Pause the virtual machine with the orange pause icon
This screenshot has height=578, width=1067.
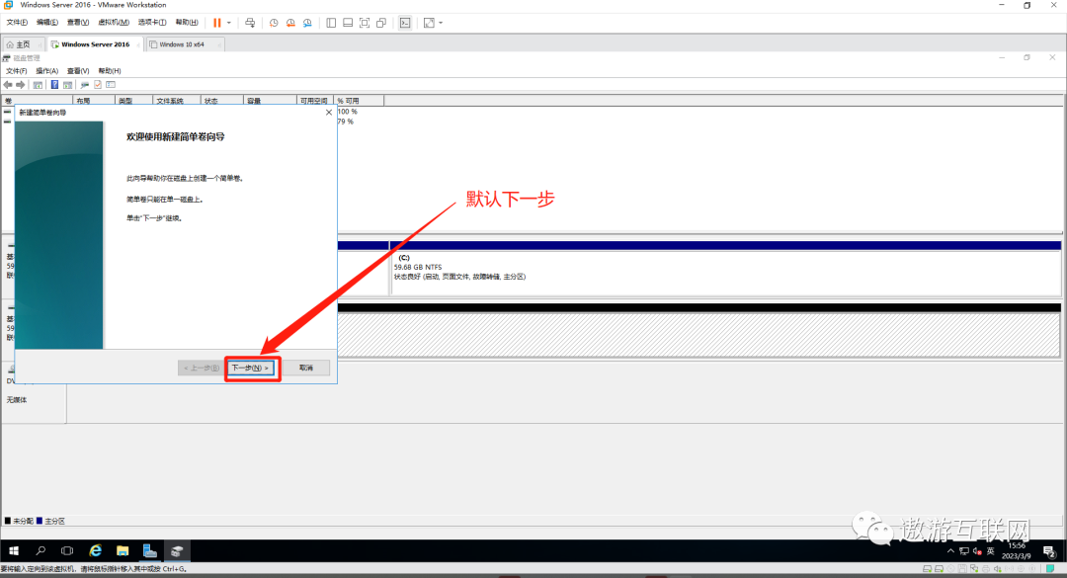click(217, 23)
